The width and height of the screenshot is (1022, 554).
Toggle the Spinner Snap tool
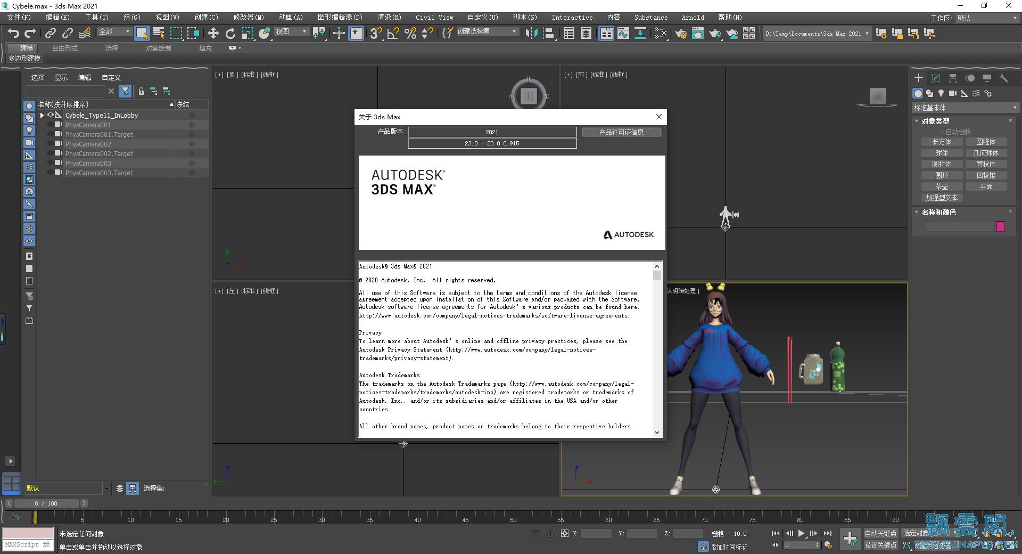pos(427,33)
